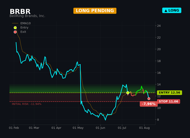The height and width of the screenshot is (138, 190).
Task: Click the 14 price axis label
Action: pos(159,84)
